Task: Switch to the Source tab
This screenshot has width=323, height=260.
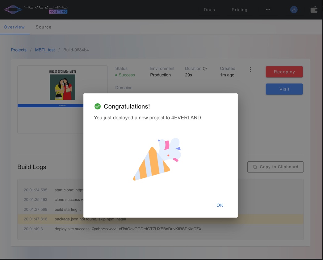Action: click(44, 27)
